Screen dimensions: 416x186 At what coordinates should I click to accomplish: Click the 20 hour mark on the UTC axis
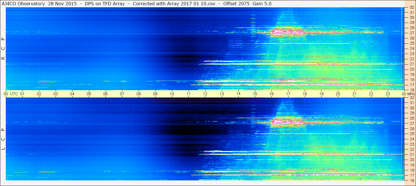click(x=338, y=94)
